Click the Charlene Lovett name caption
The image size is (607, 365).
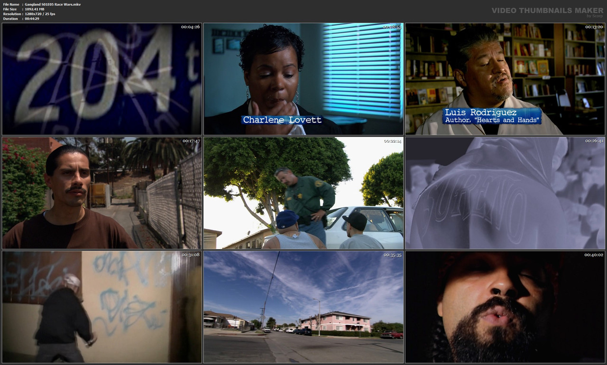click(x=282, y=120)
